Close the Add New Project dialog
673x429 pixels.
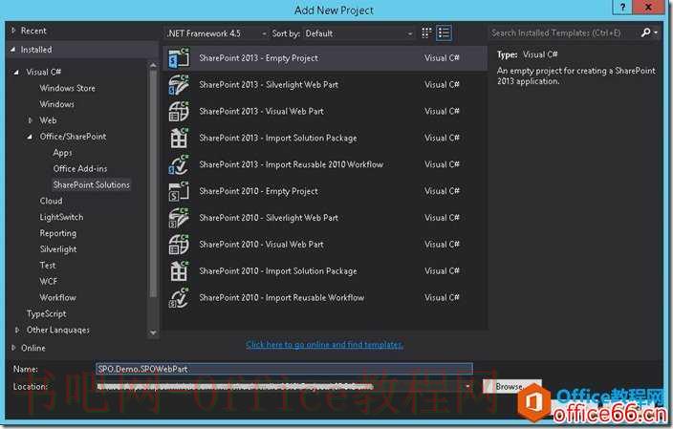coord(648,8)
